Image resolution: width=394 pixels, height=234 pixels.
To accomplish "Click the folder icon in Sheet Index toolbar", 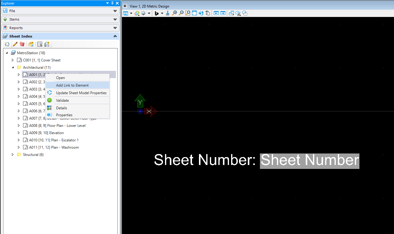I will [x=31, y=44].
